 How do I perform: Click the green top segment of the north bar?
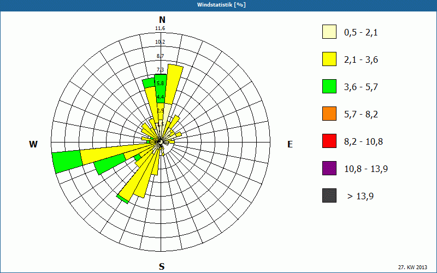pyautogui.click(x=161, y=88)
